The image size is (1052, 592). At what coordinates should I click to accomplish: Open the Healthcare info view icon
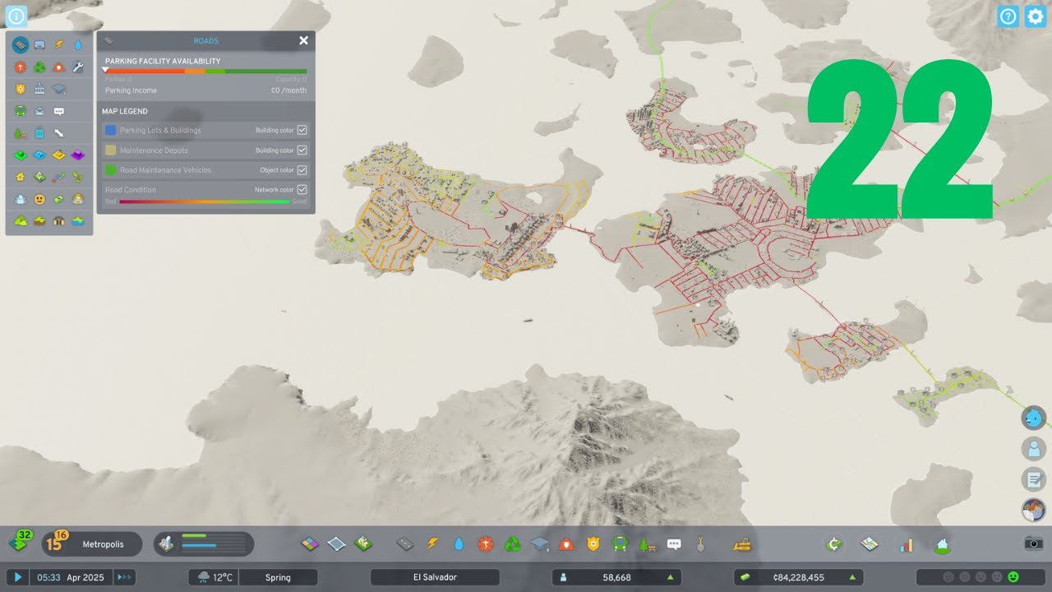pyautogui.click(x=21, y=67)
